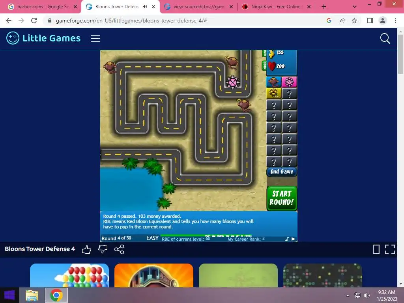The image size is (404, 303).
Task: Click green MORE button next to money
Action: point(264,53)
